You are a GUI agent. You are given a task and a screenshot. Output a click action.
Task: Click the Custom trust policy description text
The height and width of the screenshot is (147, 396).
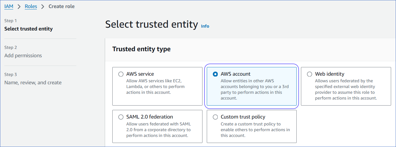click(x=255, y=130)
